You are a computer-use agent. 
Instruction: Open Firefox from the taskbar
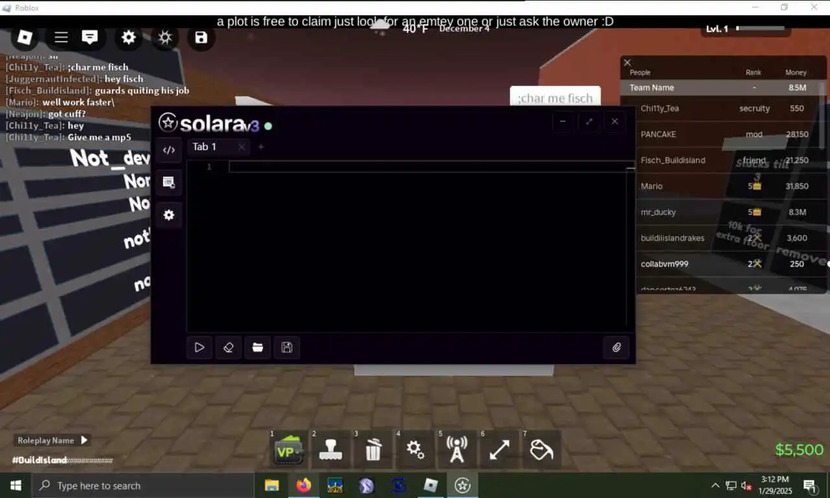pos(303,485)
